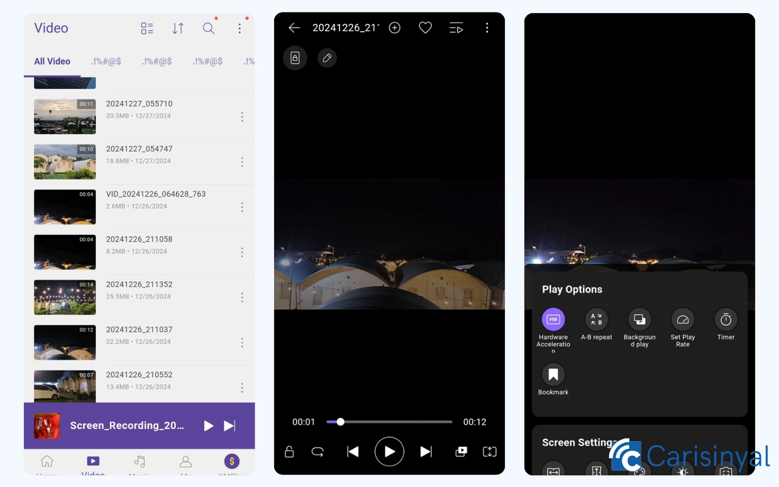Skip to the previous video
Screen dimensions: 779x487
tap(352, 451)
